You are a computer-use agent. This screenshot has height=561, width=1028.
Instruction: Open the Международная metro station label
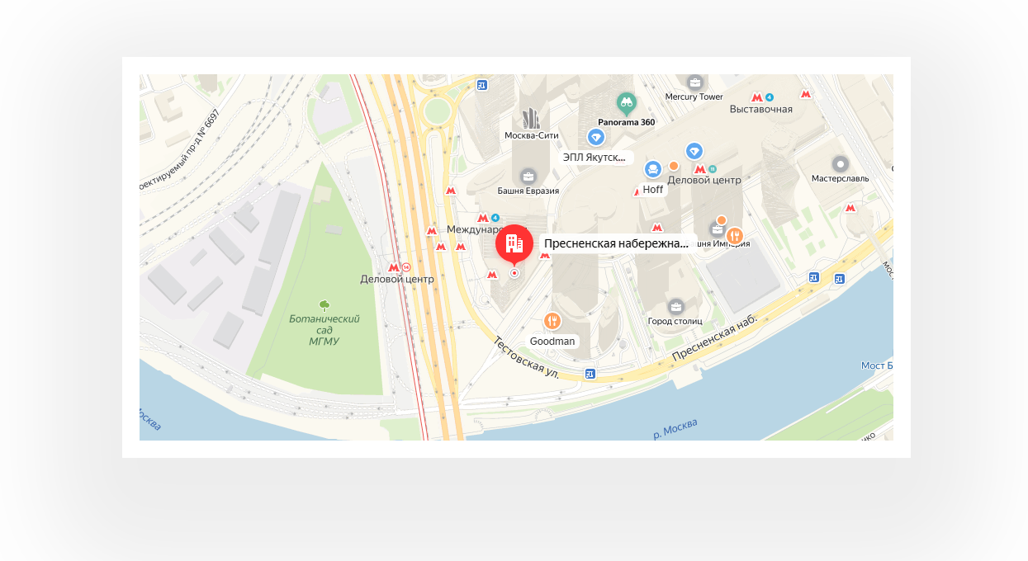474,229
